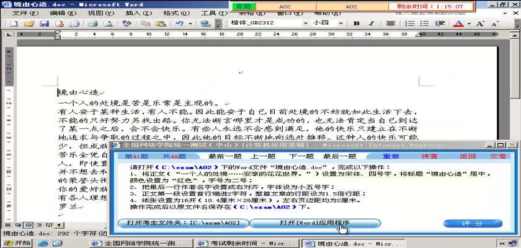The image size is (521, 248).
Task: Click 重做 in the exam window
Action: click(391, 156)
